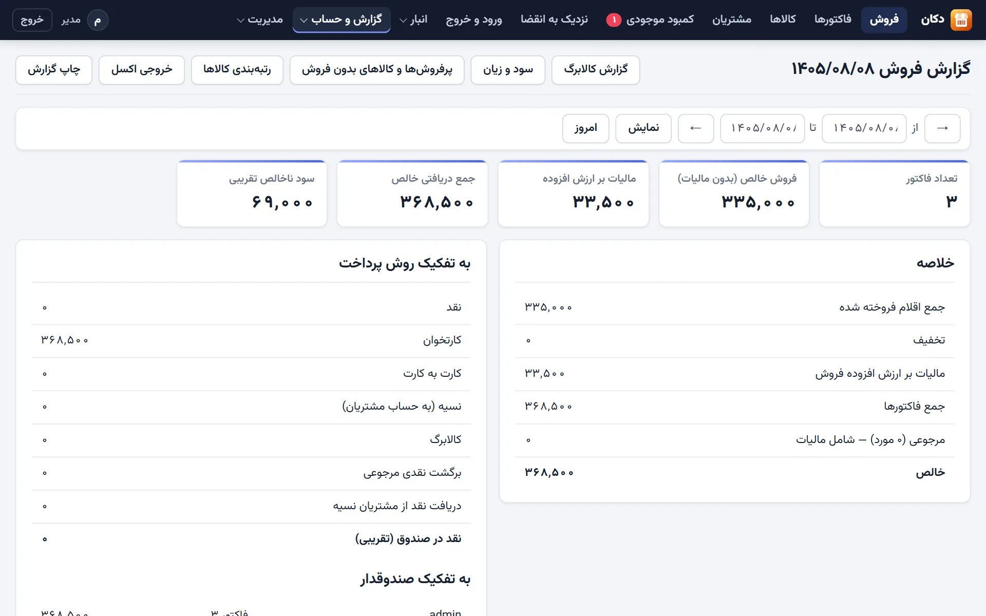
Task: Click the امروز button
Action: click(x=585, y=128)
